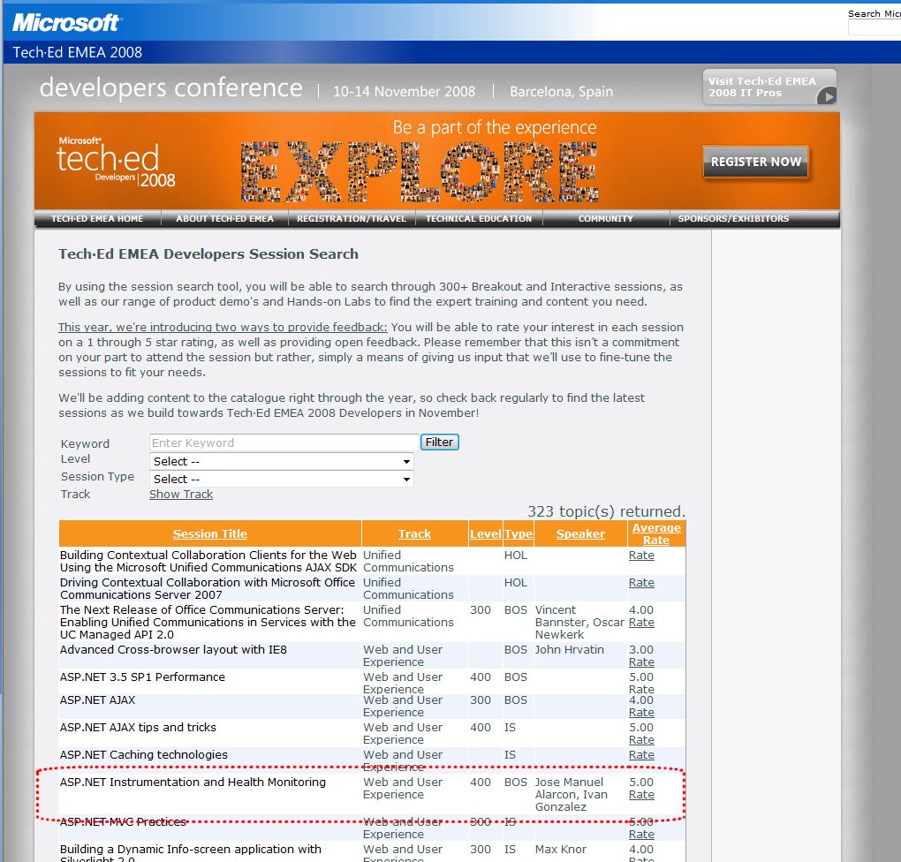Click the "Tech·Ed EMEA 2008" header title
This screenshot has height=862, width=901.
coord(78,52)
